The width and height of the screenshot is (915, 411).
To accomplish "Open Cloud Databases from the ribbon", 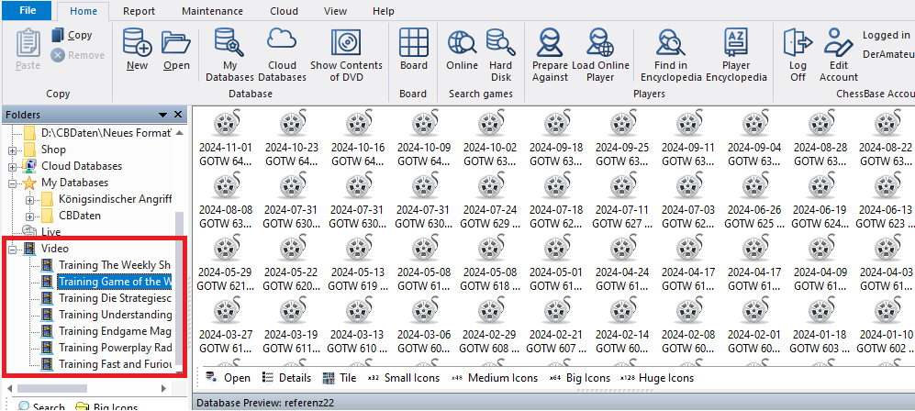I will (282, 55).
